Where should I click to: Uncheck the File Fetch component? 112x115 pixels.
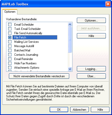click(x=10, y=37)
